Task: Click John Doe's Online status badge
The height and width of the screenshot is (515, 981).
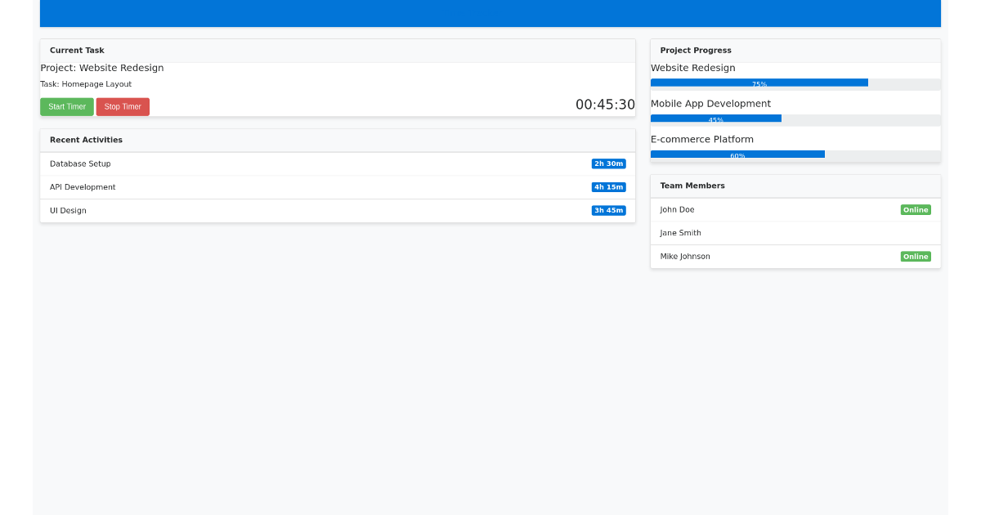Action: (x=916, y=209)
